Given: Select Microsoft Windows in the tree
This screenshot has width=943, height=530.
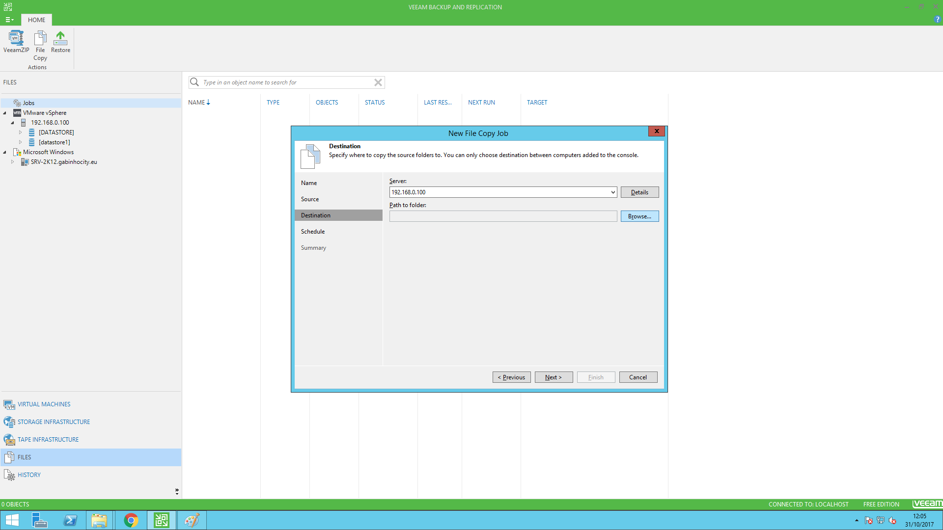Looking at the screenshot, I should (x=48, y=152).
